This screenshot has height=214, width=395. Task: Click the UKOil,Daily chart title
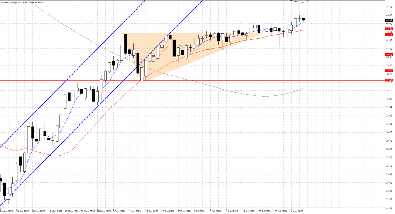(x=10, y=2)
